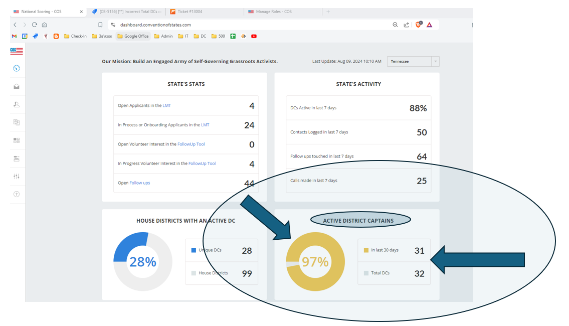Reload the page
Viewport: 569px width, 326px height.
[x=34, y=25]
